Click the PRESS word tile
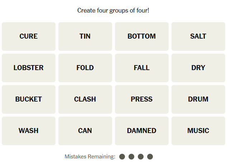This screenshot has width=227, height=162. click(142, 99)
